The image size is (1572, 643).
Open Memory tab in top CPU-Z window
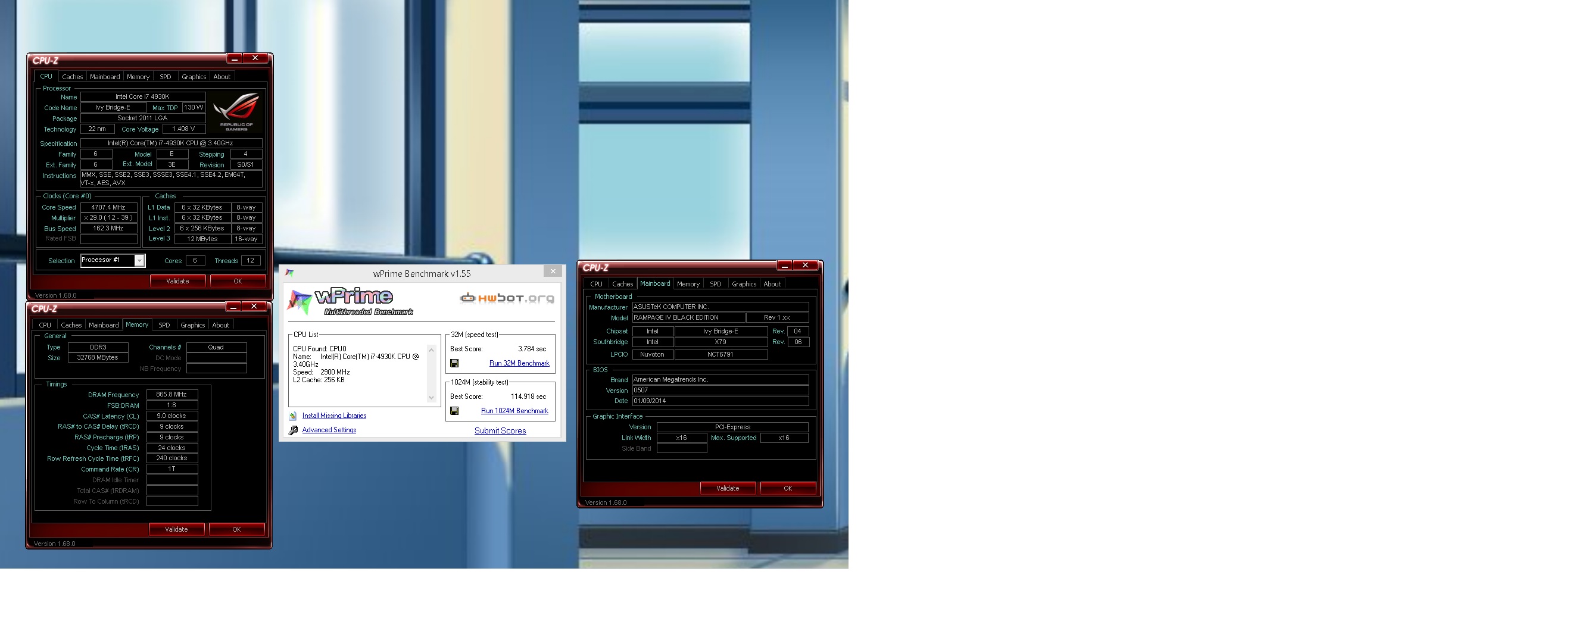coord(138,77)
